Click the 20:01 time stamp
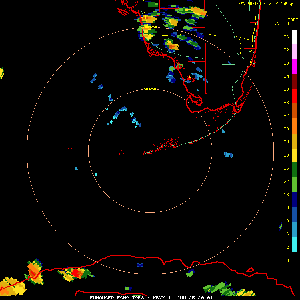The width and height of the screenshot is (300, 300). (205, 298)
